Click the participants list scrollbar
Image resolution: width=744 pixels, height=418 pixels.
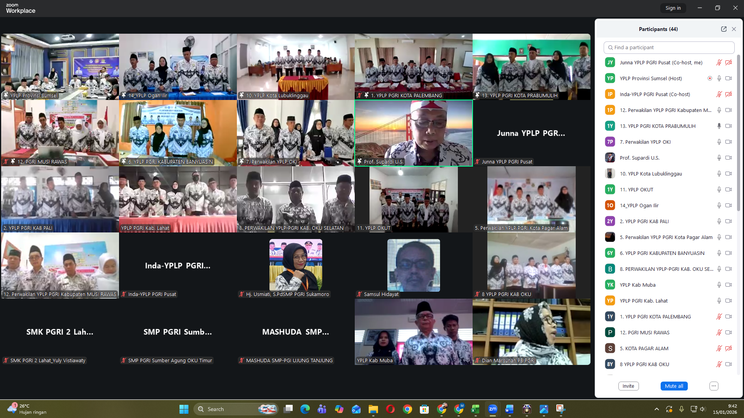pos(738,132)
